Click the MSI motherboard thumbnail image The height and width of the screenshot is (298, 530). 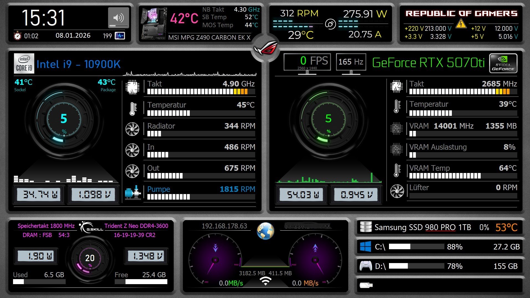click(x=154, y=24)
